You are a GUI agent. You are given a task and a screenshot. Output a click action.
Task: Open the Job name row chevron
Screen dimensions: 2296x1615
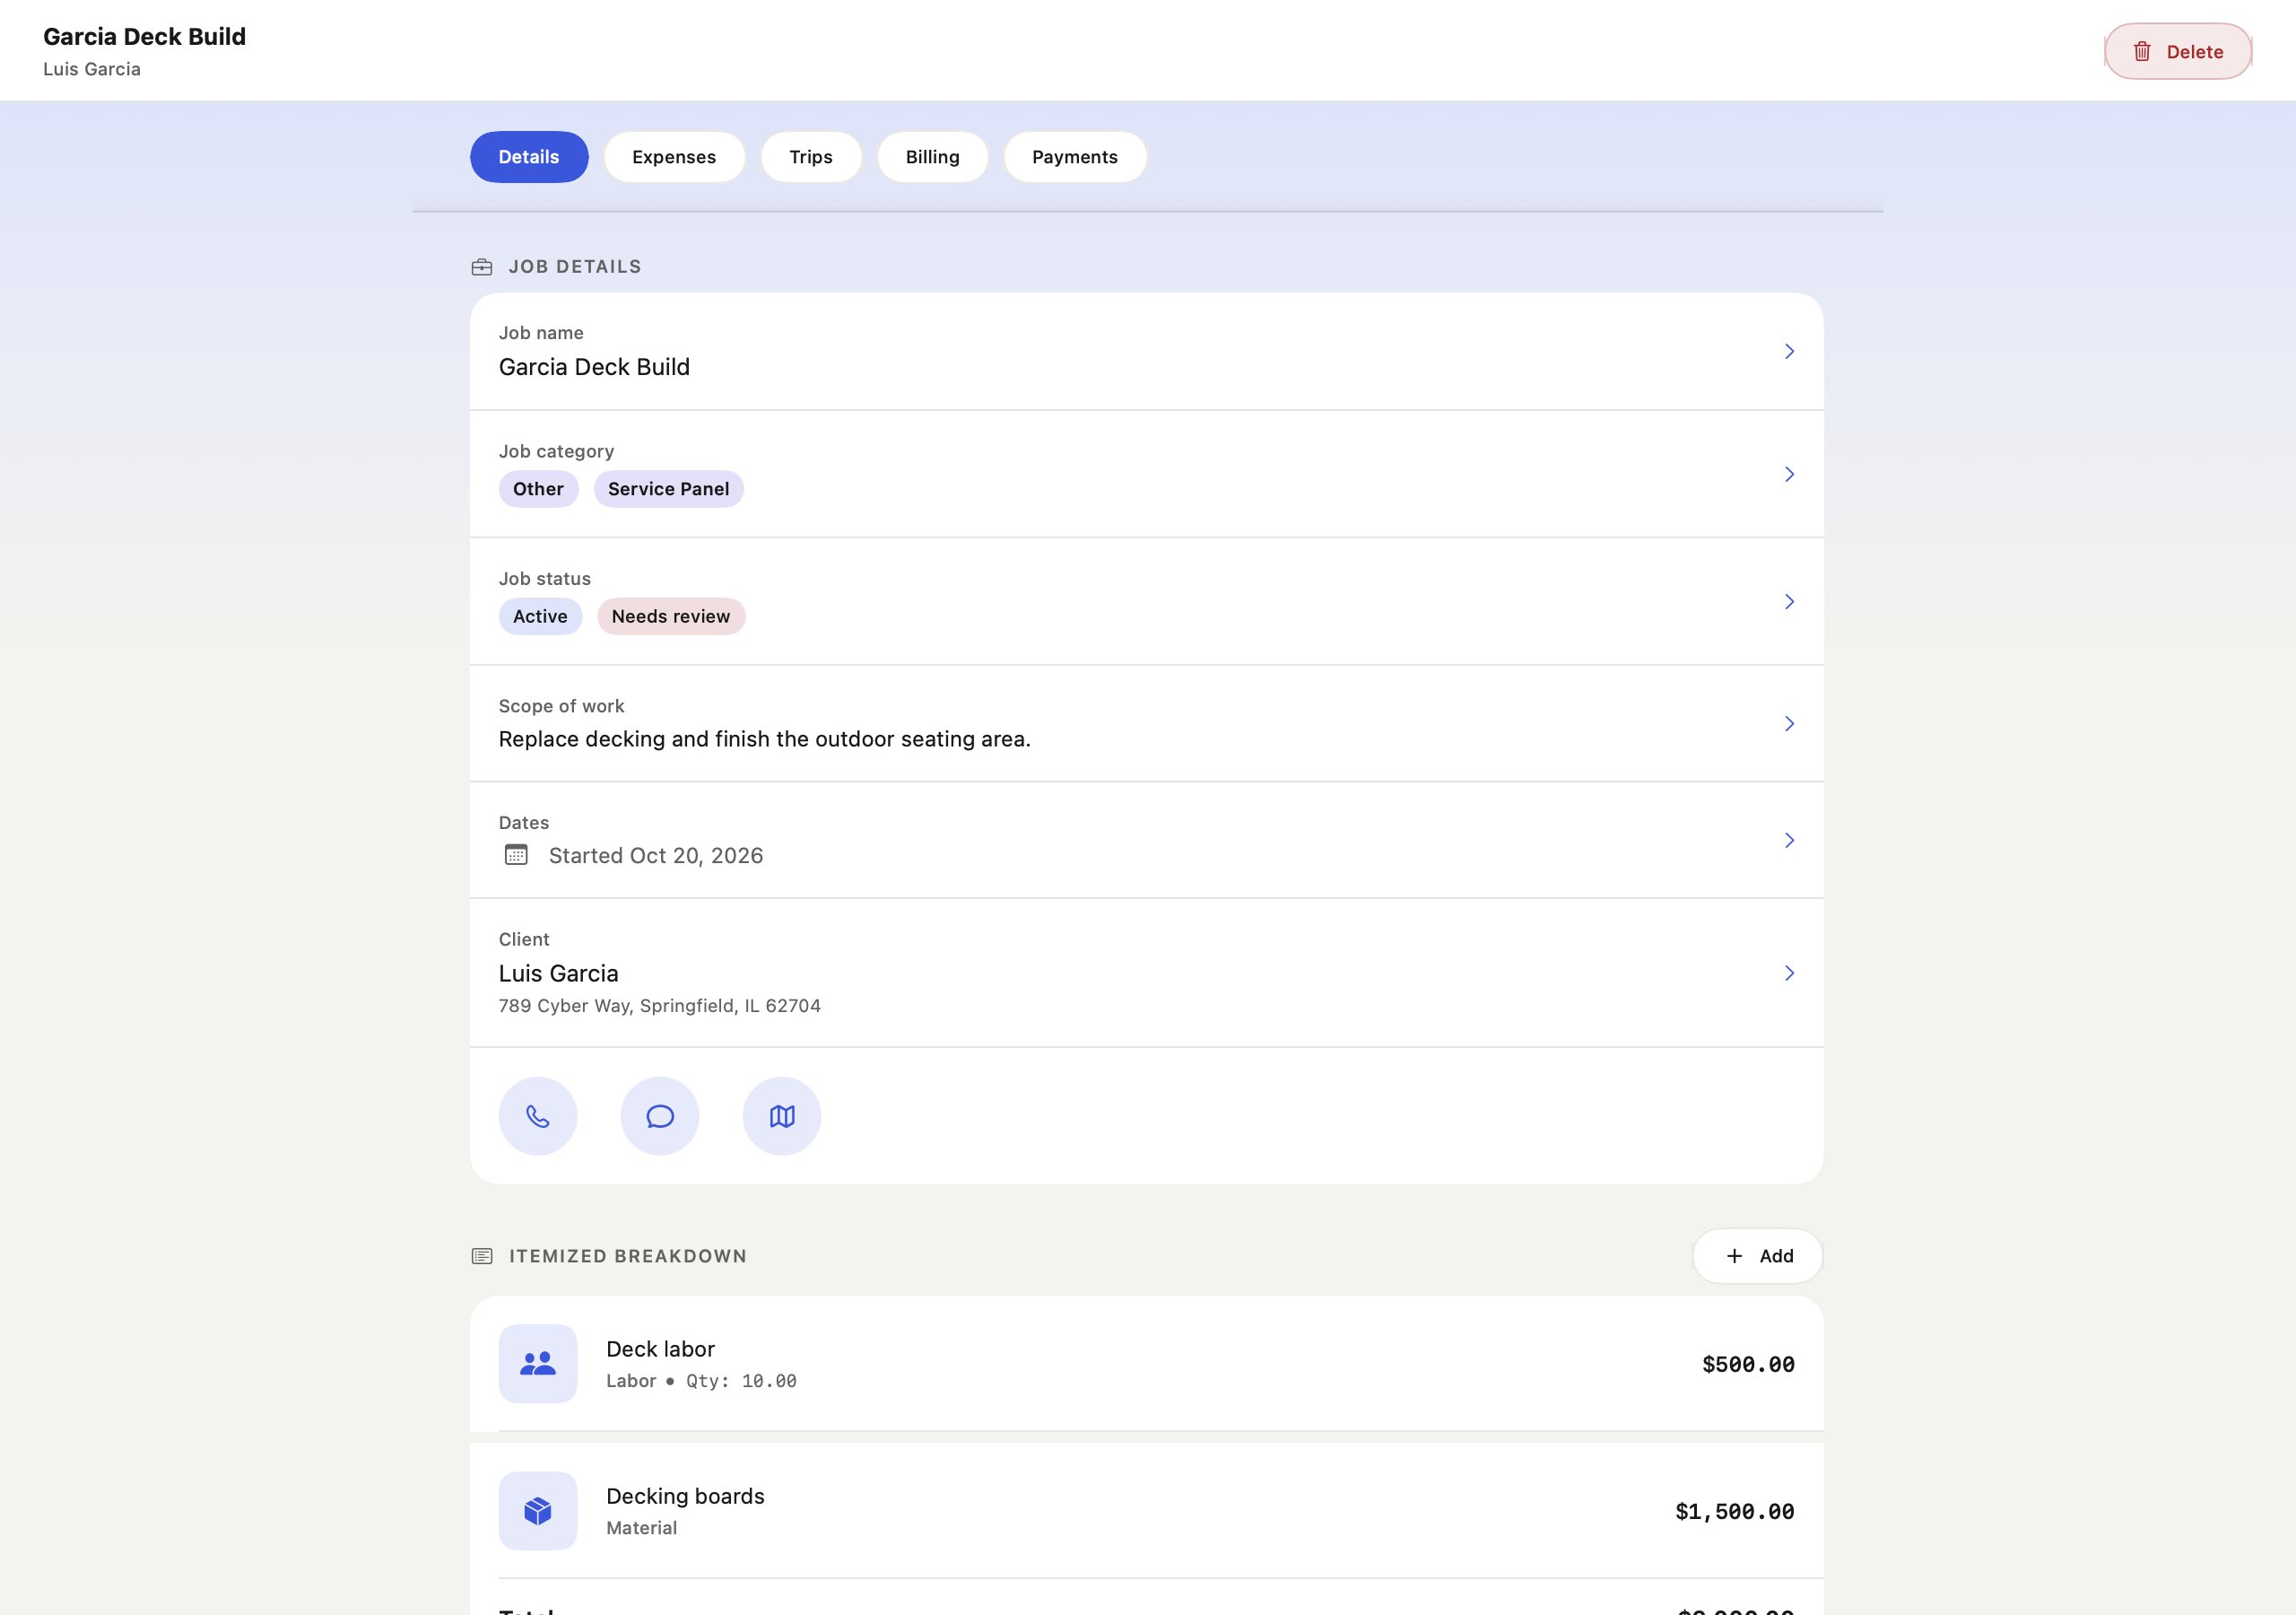(1789, 351)
